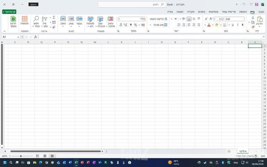Click the Insert cells (הוסף) icon

tap(79, 22)
